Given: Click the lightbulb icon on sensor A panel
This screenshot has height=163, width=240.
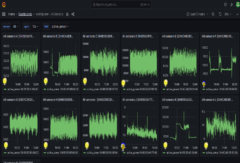Looking at the screenshot, I should [x=5, y=81].
